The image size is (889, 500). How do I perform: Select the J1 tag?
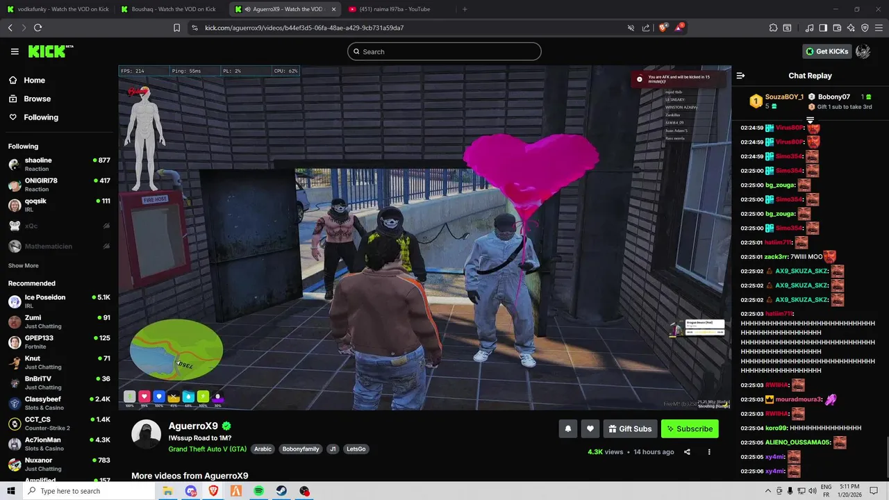(333, 449)
